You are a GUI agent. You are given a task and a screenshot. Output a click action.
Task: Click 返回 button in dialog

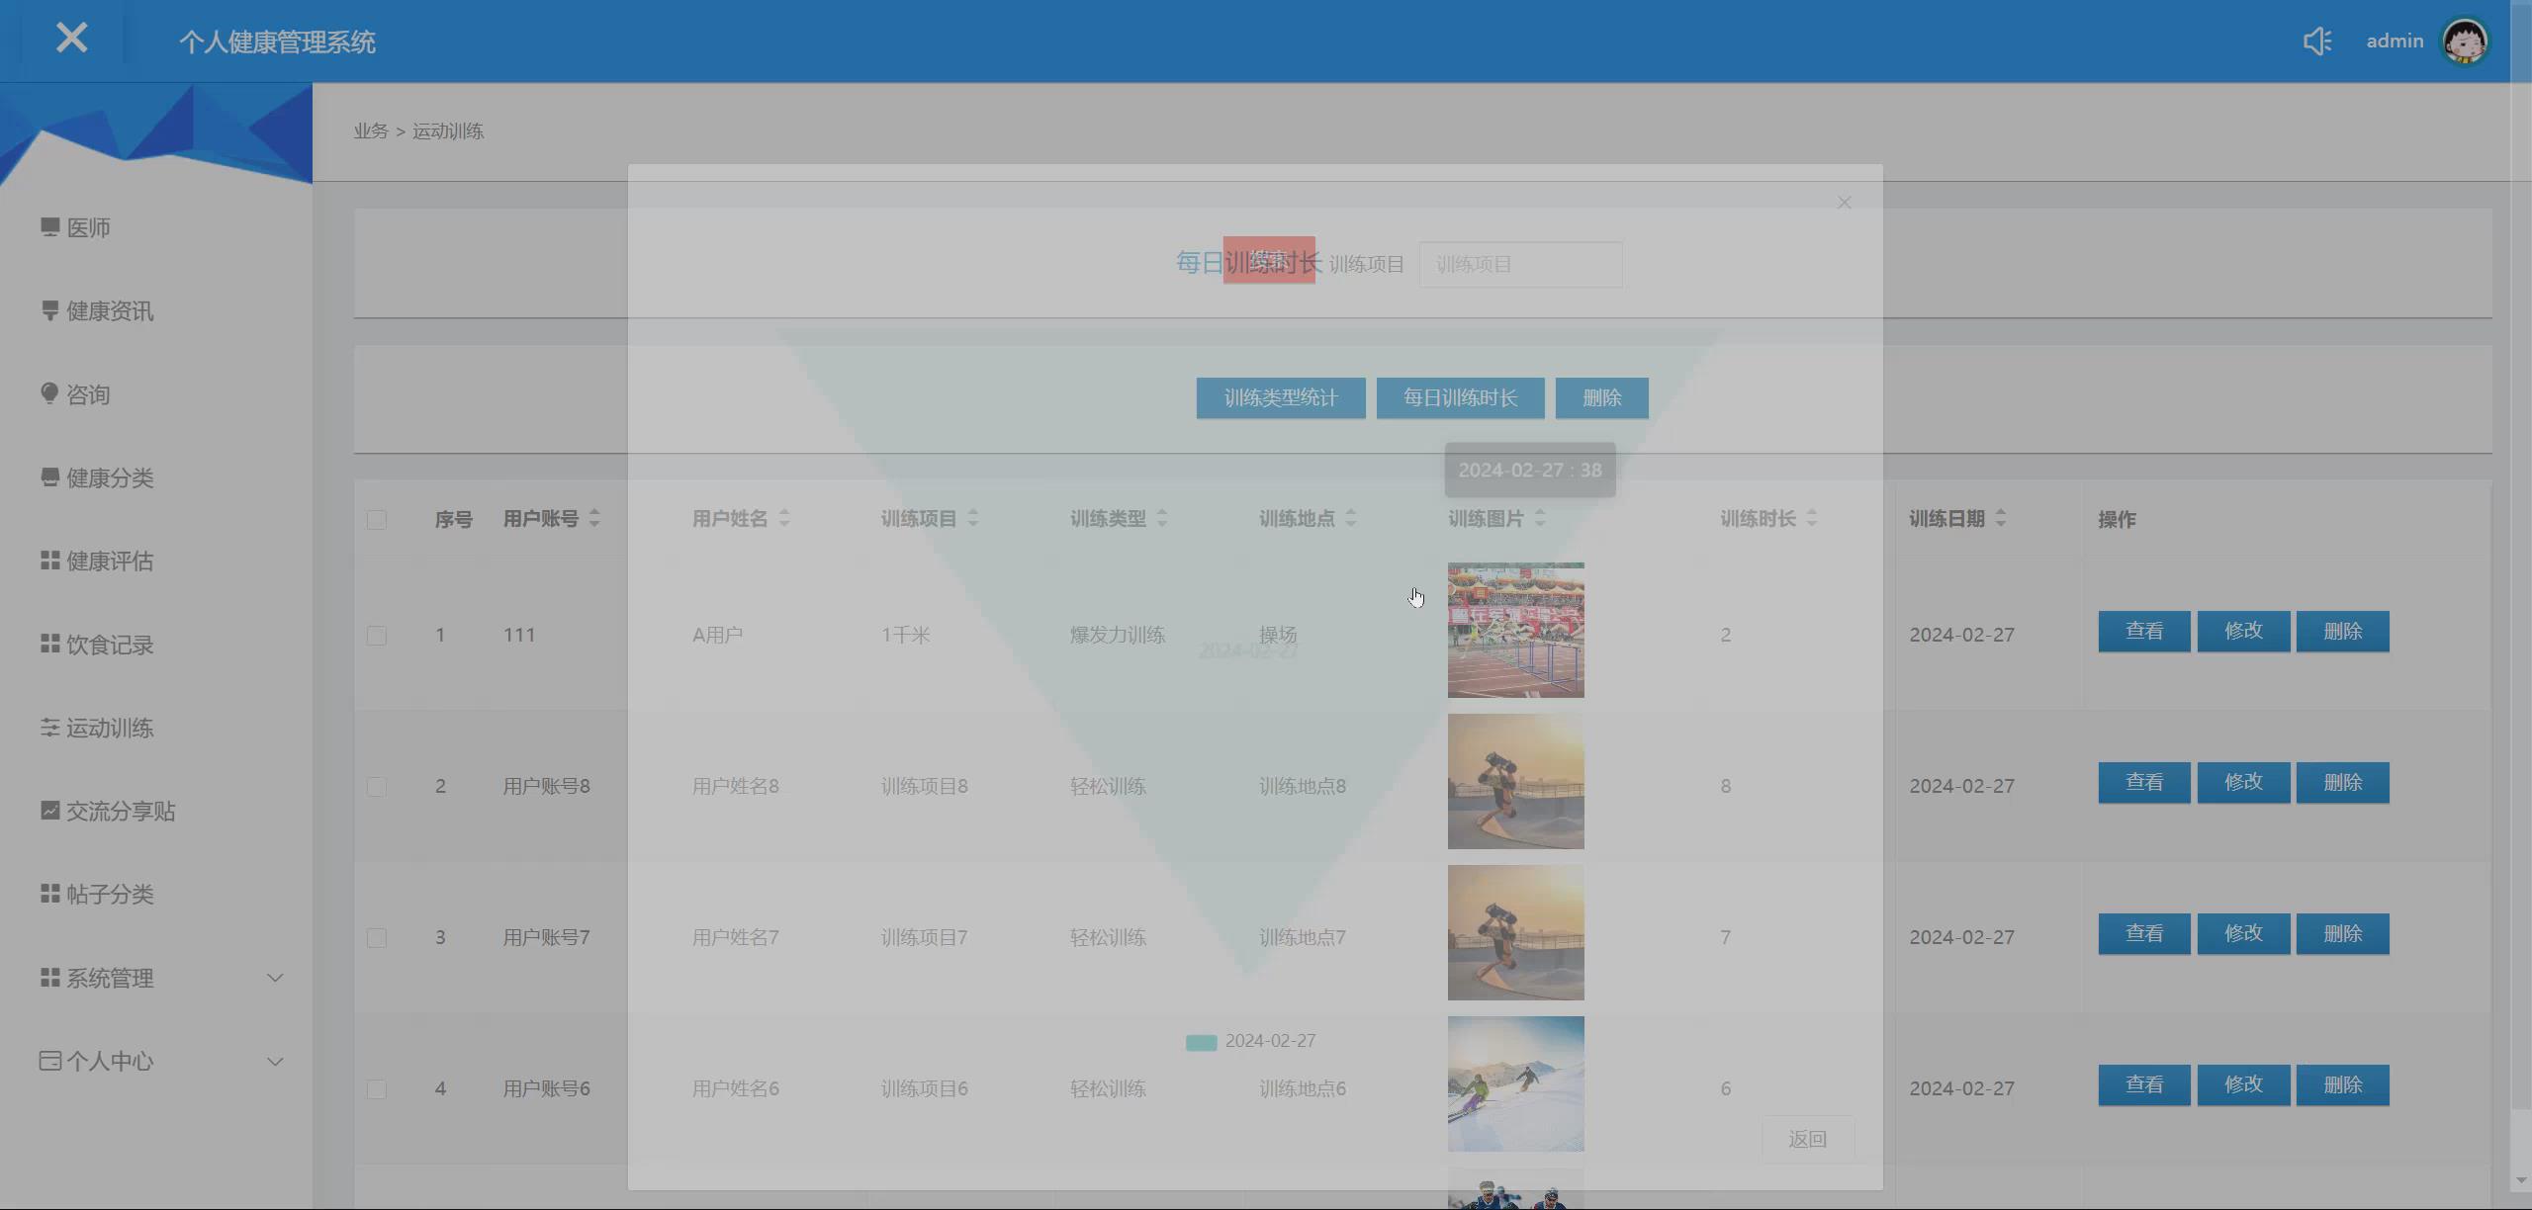tap(1807, 1140)
